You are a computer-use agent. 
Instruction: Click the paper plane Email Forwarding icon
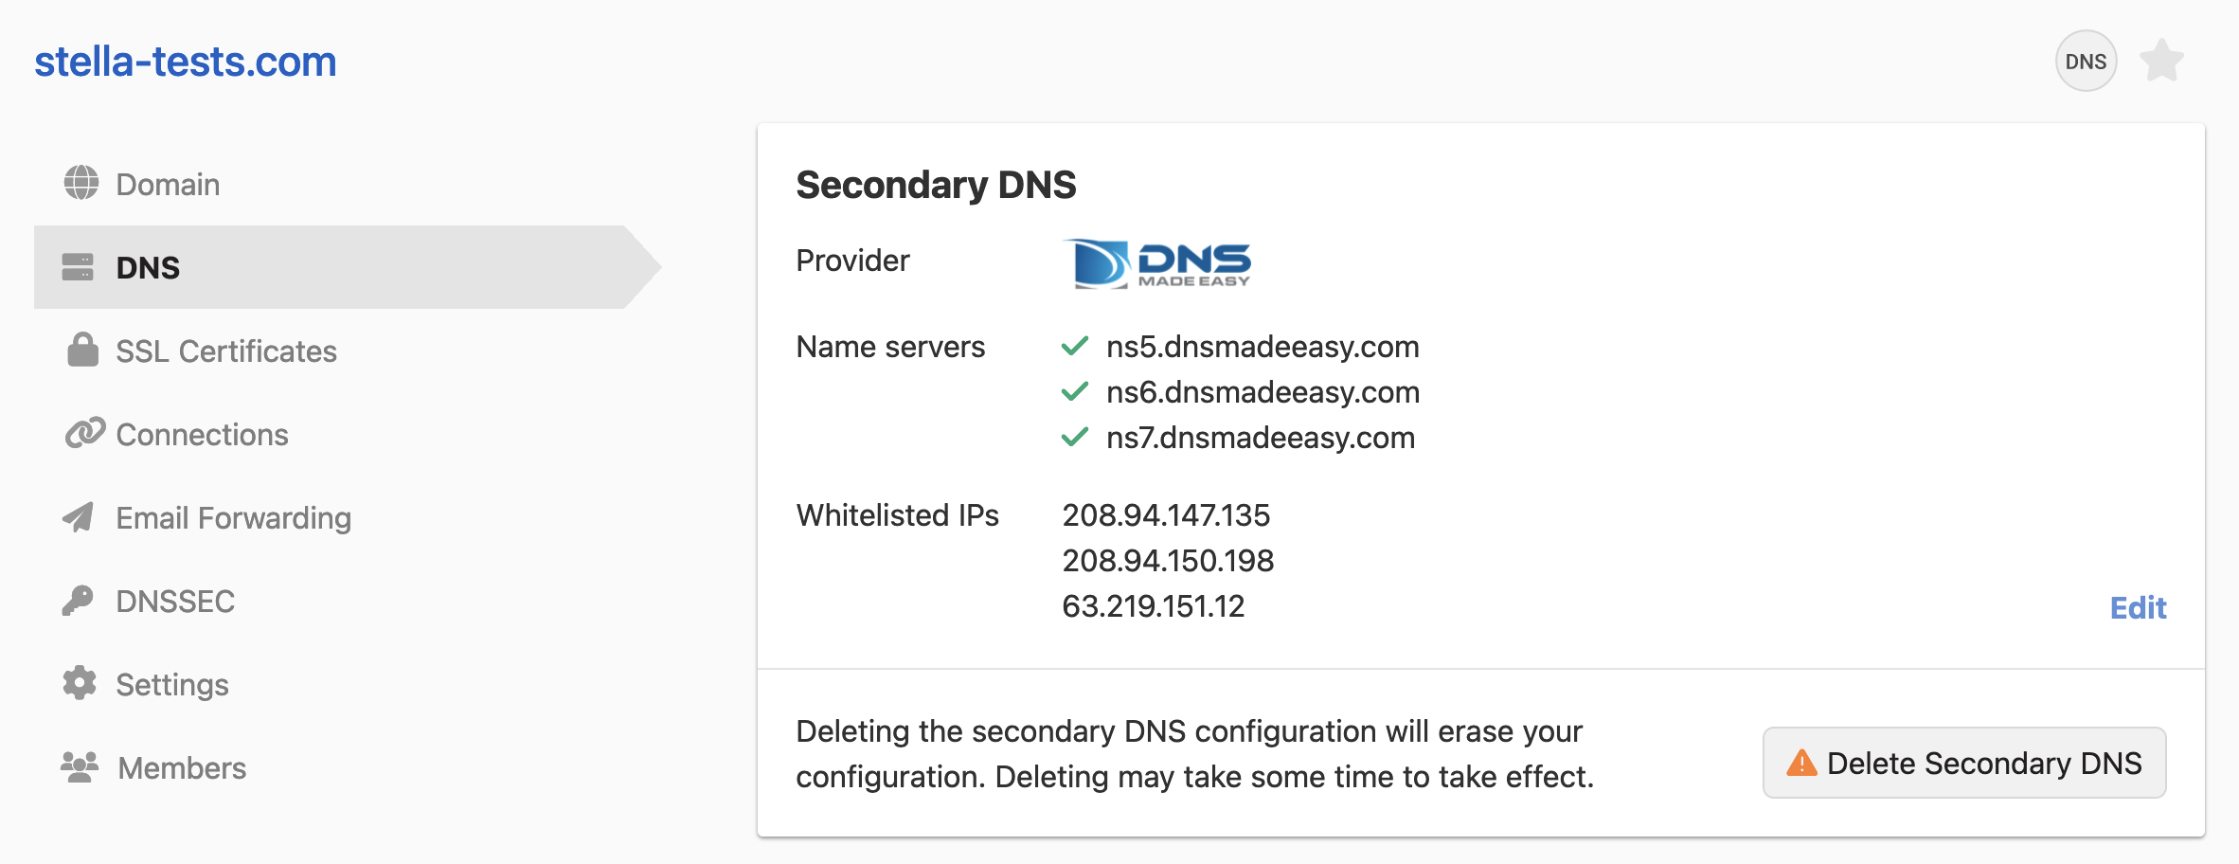pos(79,516)
